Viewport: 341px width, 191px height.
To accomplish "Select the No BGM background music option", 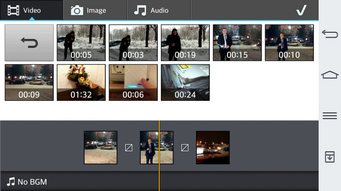I will [27, 181].
